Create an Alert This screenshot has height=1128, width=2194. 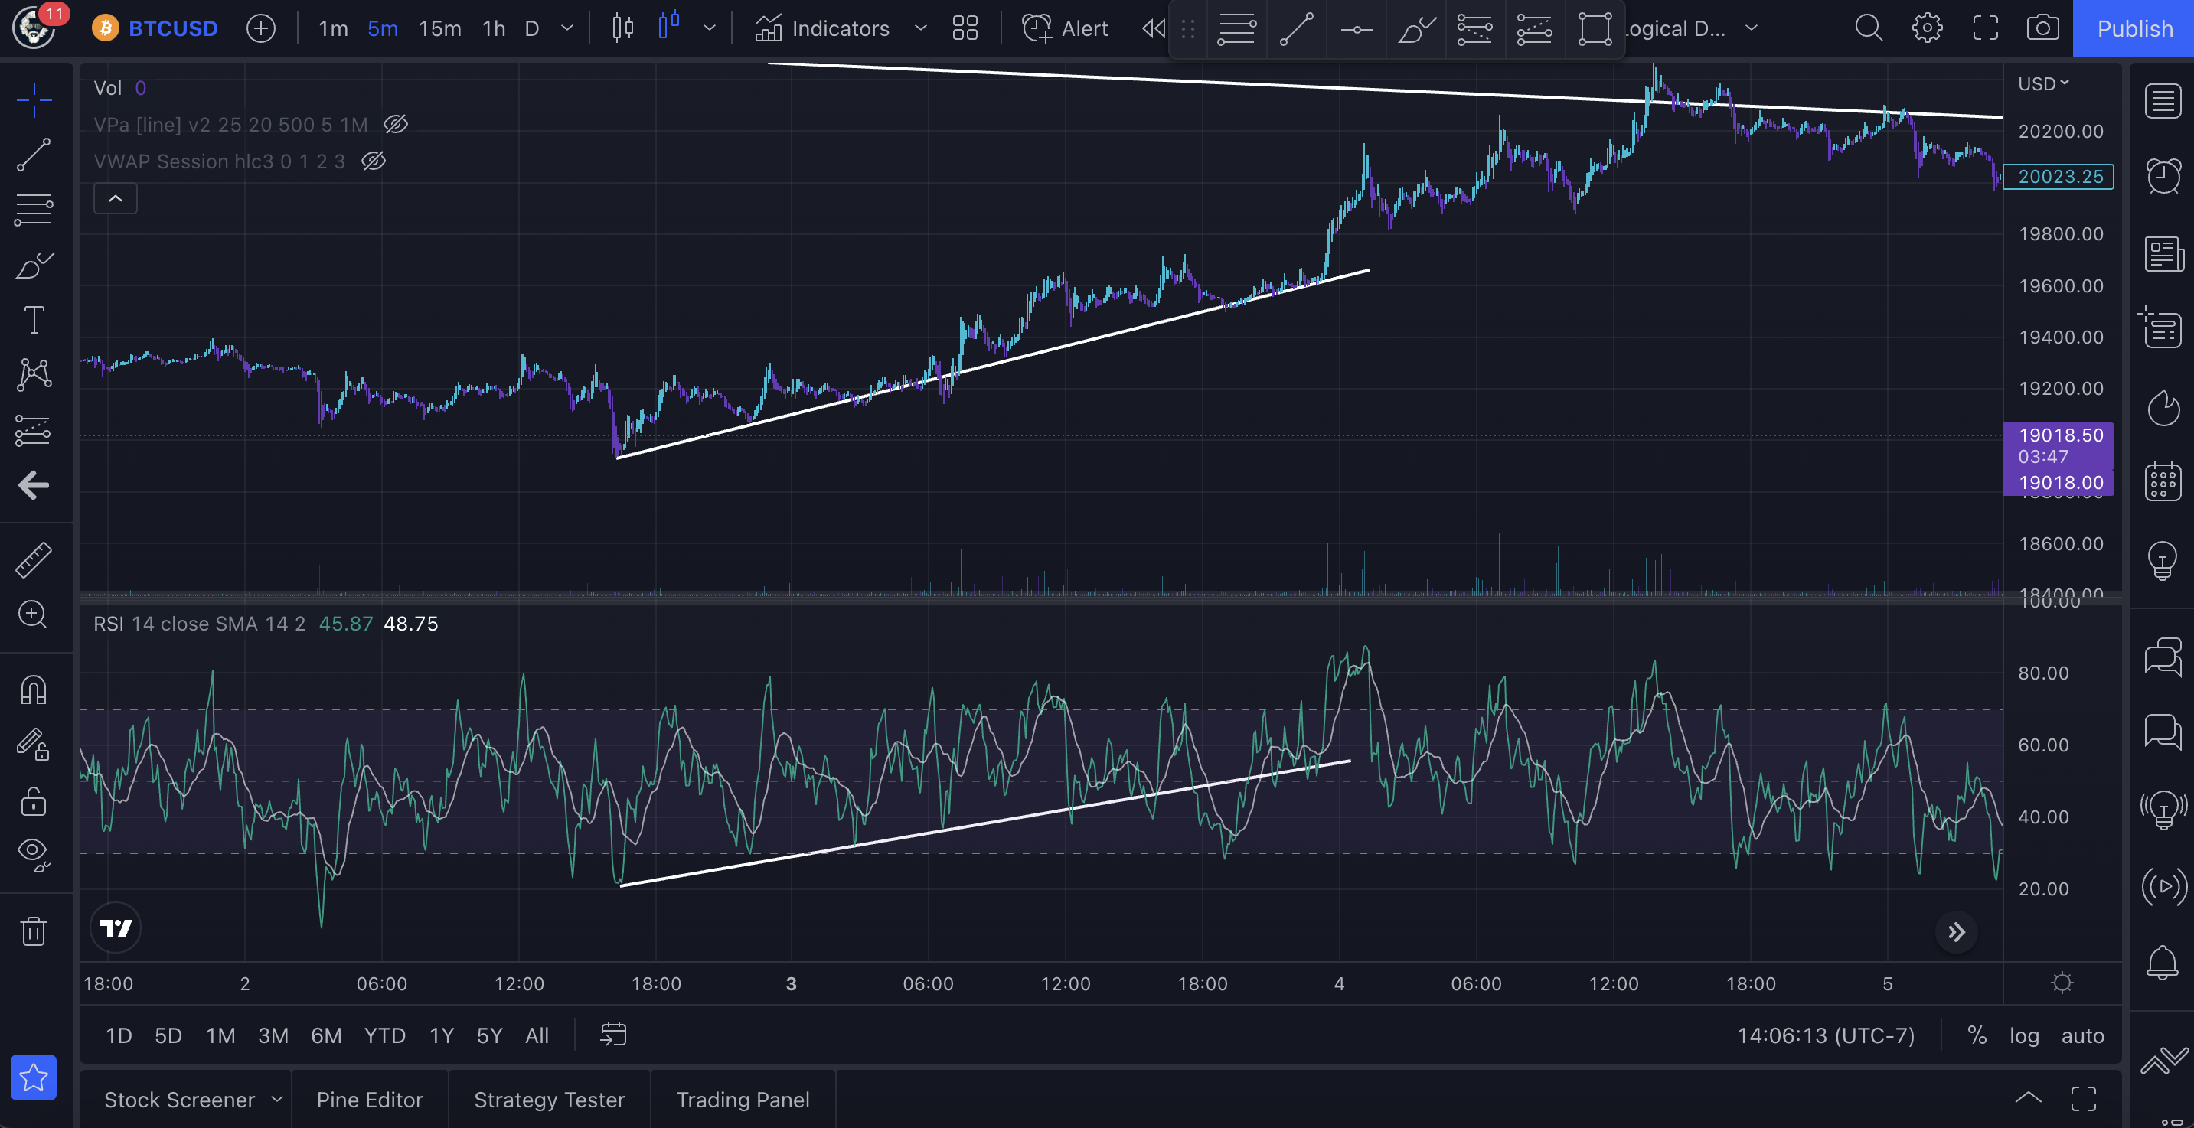(1065, 28)
